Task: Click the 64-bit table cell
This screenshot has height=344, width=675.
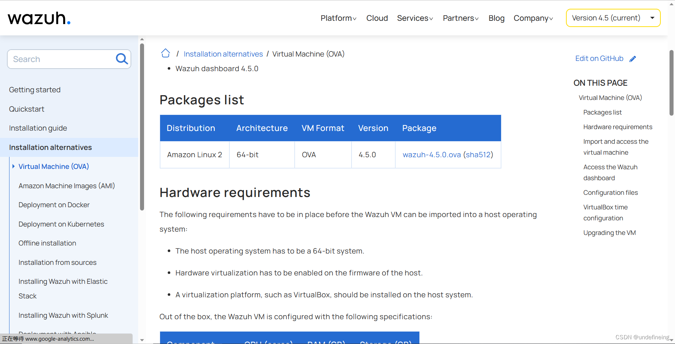Action: [262, 155]
